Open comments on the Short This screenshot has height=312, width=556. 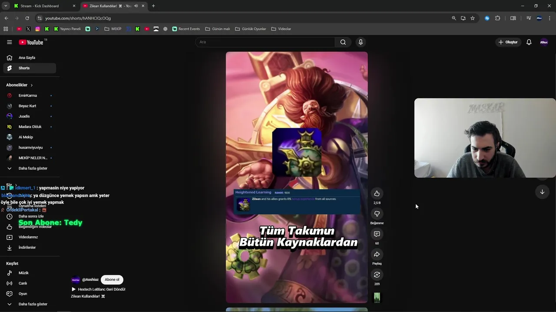click(x=377, y=234)
